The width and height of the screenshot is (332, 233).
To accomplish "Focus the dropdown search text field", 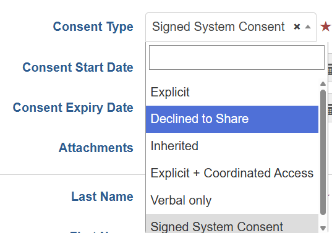I will click(237, 57).
